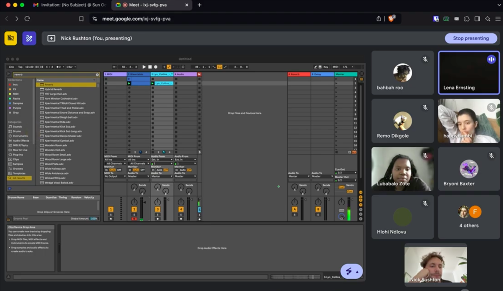Image resolution: width=503 pixels, height=291 pixels.
Task: Click the share page icon in address bar
Action: coord(379,19)
